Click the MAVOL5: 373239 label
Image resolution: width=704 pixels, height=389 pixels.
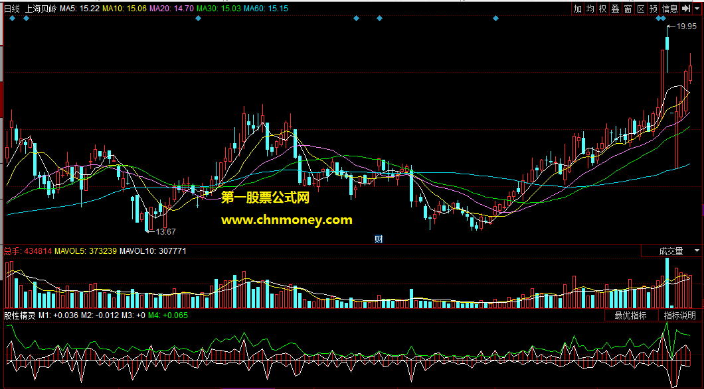tap(86, 251)
